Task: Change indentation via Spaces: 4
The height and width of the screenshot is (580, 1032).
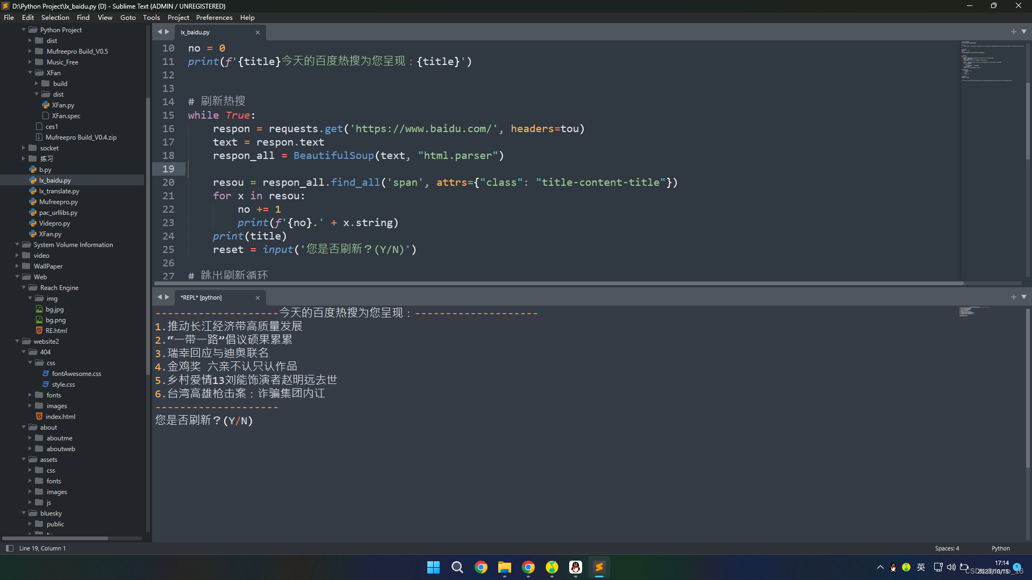Action: (x=947, y=548)
